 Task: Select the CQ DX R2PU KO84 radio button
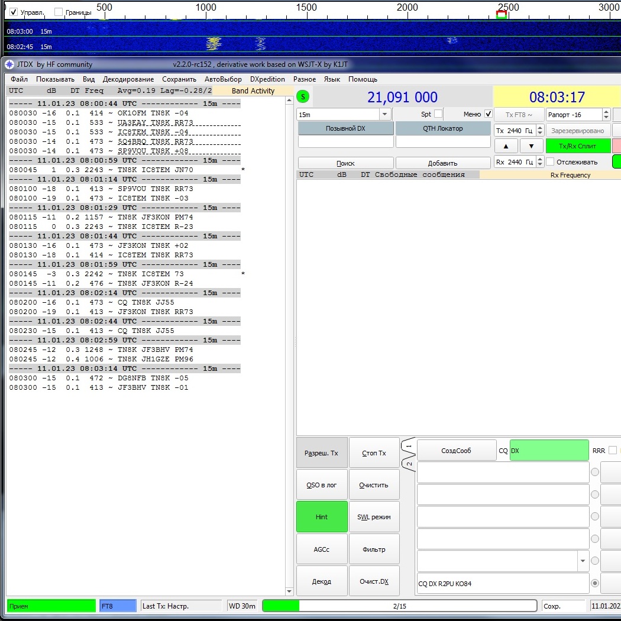click(594, 583)
